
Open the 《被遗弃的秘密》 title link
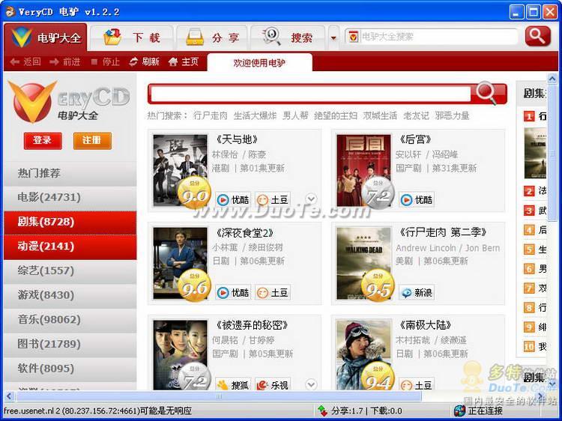point(252,325)
